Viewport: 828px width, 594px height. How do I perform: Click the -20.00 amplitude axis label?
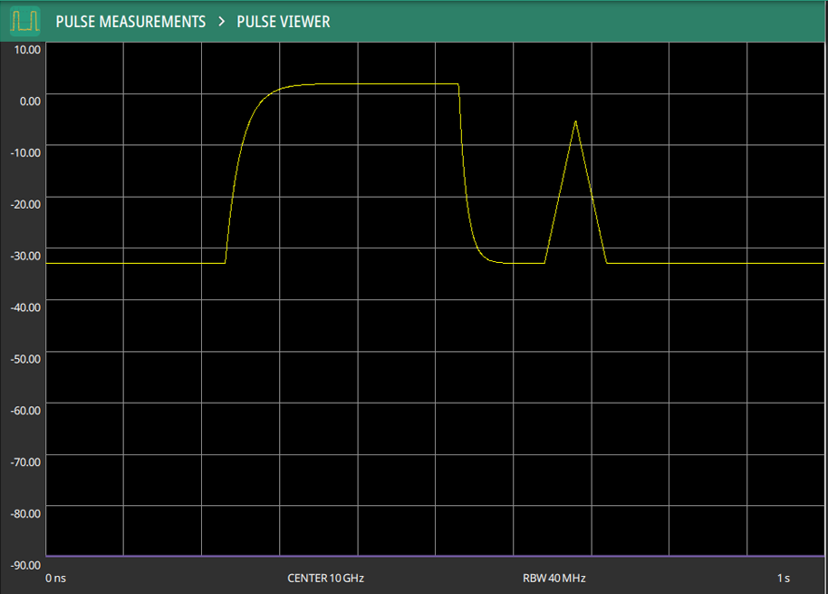tap(25, 204)
